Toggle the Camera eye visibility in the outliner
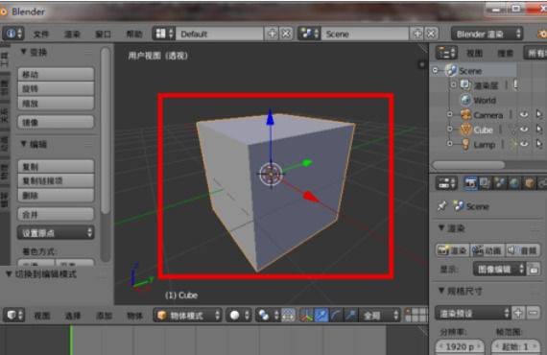547x355 pixels. pos(524,114)
